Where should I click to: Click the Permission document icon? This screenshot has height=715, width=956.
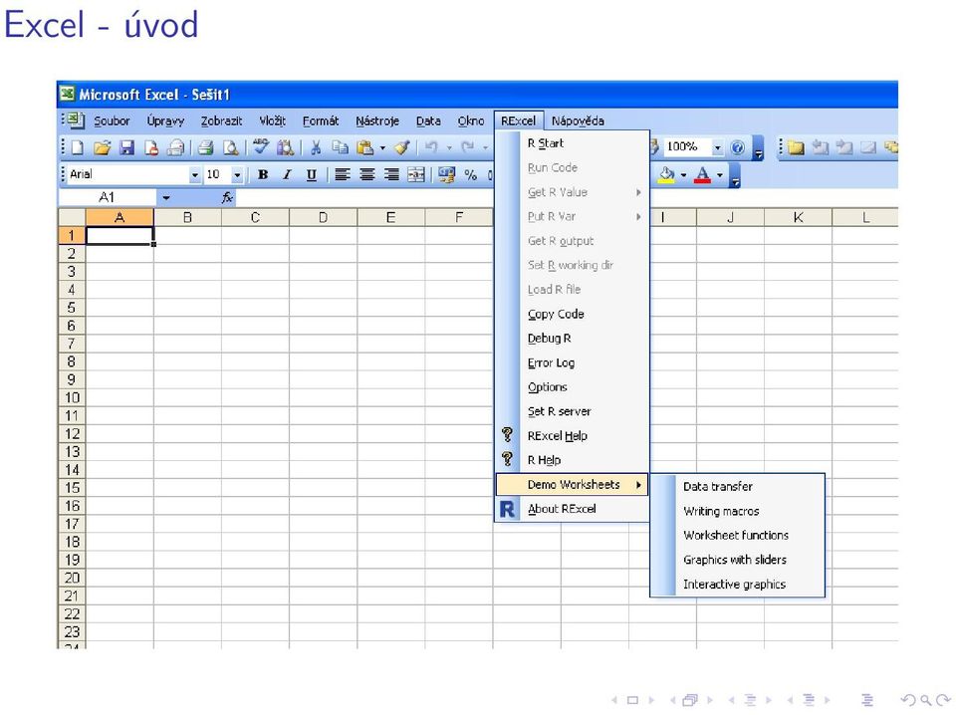151,147
